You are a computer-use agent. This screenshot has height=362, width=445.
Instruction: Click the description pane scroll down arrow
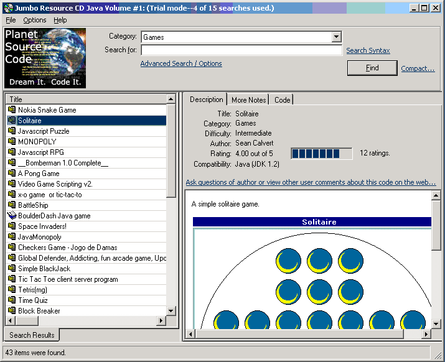436,323
